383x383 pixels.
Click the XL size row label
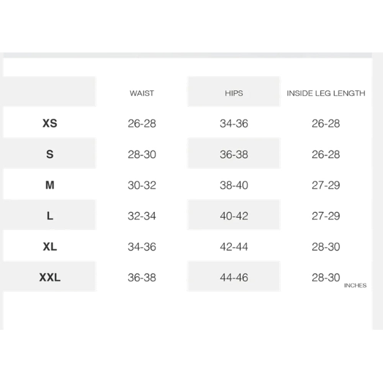point(50,247)
